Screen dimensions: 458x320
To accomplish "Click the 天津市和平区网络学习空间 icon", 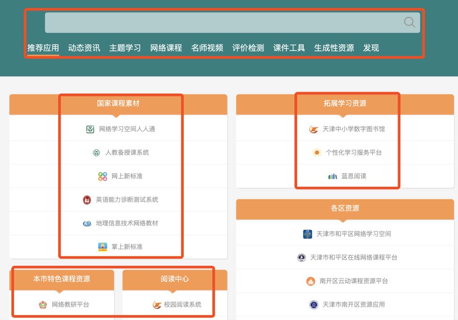I will pyautogui.click(x=308, y=234).
